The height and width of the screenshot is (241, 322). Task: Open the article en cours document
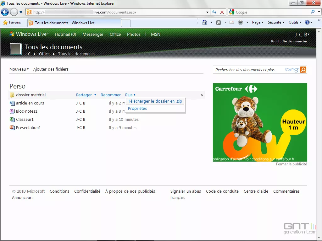pyautogui.click(x=30, y=103)
